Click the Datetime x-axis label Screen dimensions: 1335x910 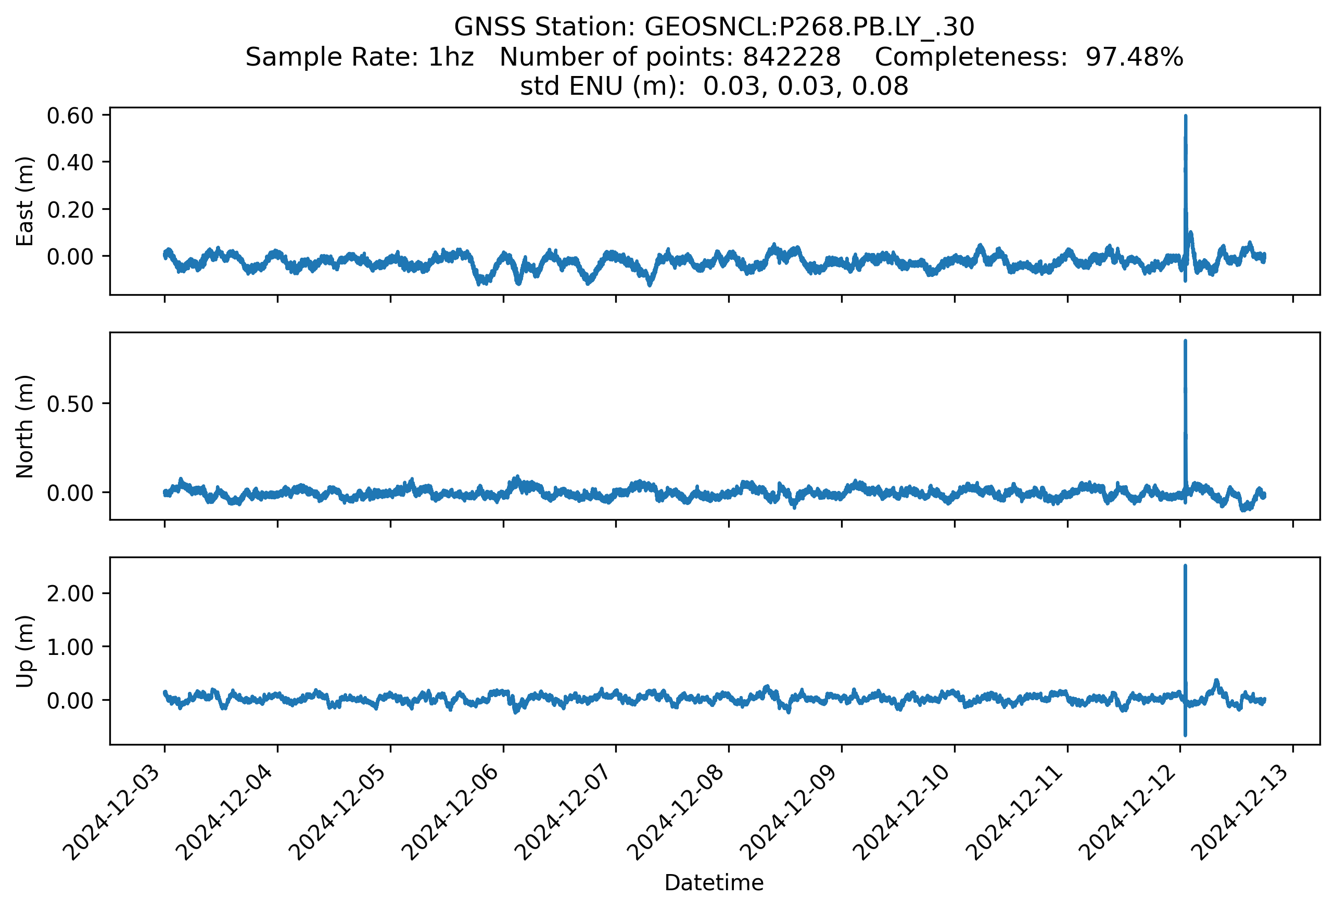(x=714, y=882)
